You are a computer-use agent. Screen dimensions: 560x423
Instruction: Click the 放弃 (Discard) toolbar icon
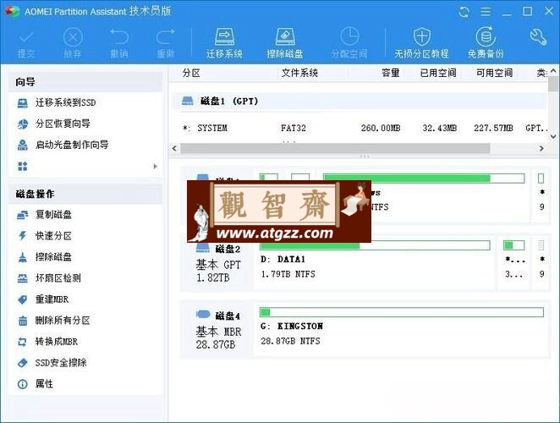coord(73,37)
